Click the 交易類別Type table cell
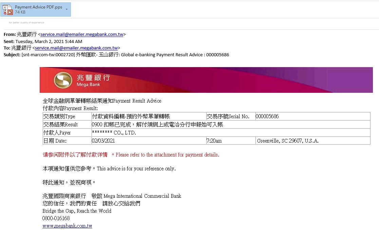 pyautogui.click(x=67, y=116)
